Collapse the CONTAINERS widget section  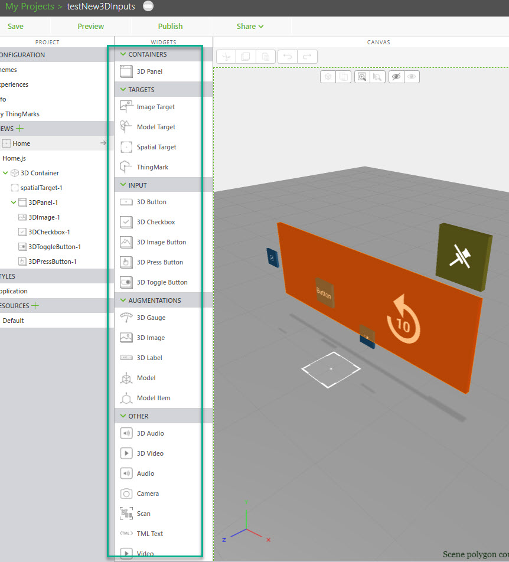[x=123, y=54]
